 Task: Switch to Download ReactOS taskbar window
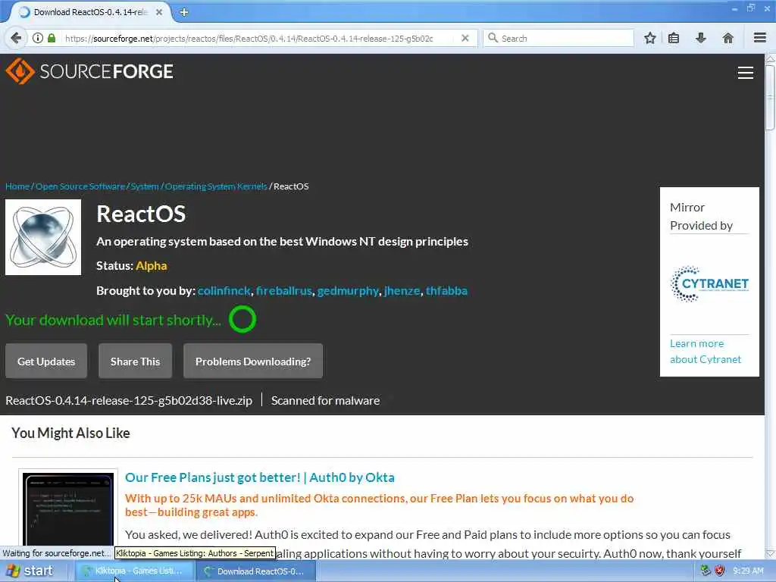point(255,571)
